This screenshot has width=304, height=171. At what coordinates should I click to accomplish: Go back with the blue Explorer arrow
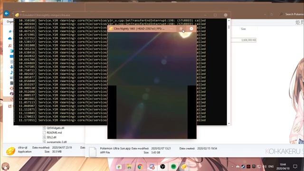(6, 13)
